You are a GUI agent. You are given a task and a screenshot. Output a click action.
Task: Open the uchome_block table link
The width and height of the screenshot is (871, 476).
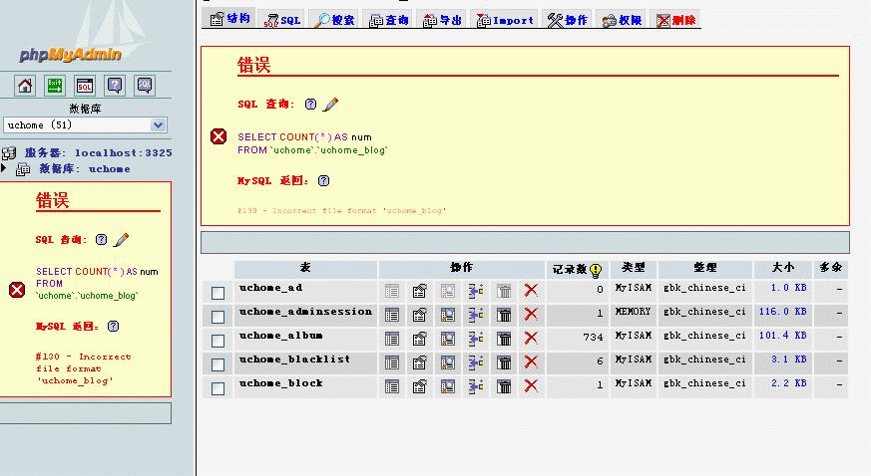pyautogui.click(x=281, y=383)
